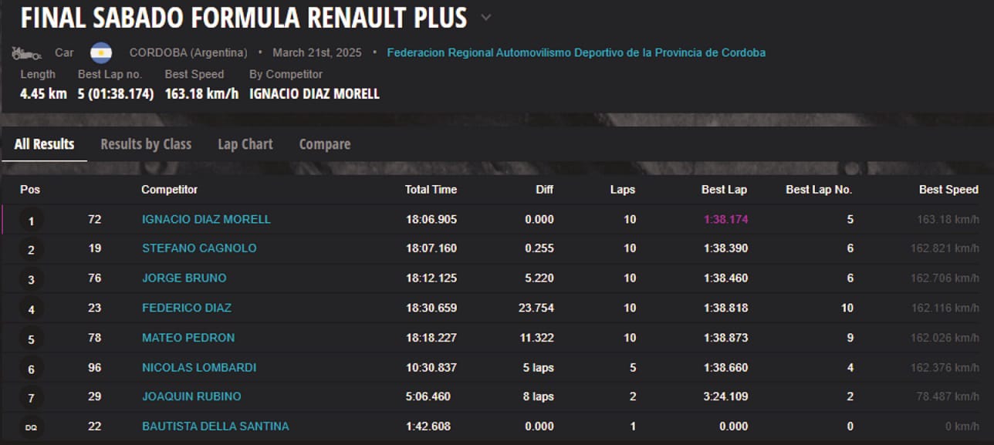Switch to Results by Class tab

click(146, 144)
